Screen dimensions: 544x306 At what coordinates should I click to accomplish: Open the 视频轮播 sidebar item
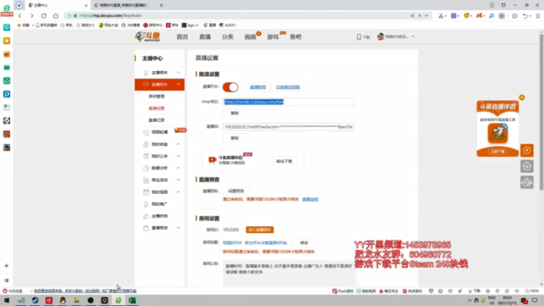[x=160, y=132]
